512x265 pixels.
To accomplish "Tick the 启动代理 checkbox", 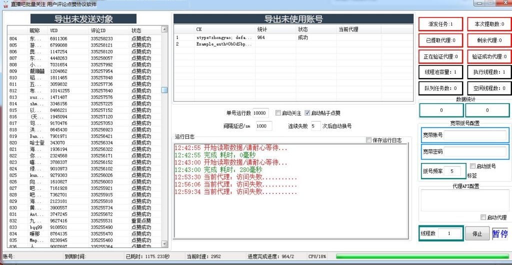I will pyautogui.click(x=483, y=217).
